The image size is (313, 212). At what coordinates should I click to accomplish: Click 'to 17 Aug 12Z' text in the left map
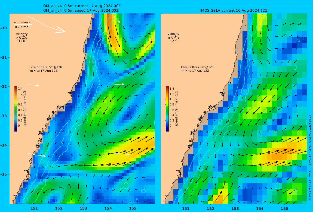47,71
